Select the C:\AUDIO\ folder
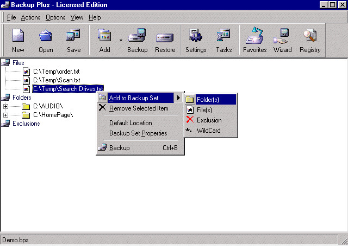The width and height of the screenshot is (348, 246). (48, 106)
